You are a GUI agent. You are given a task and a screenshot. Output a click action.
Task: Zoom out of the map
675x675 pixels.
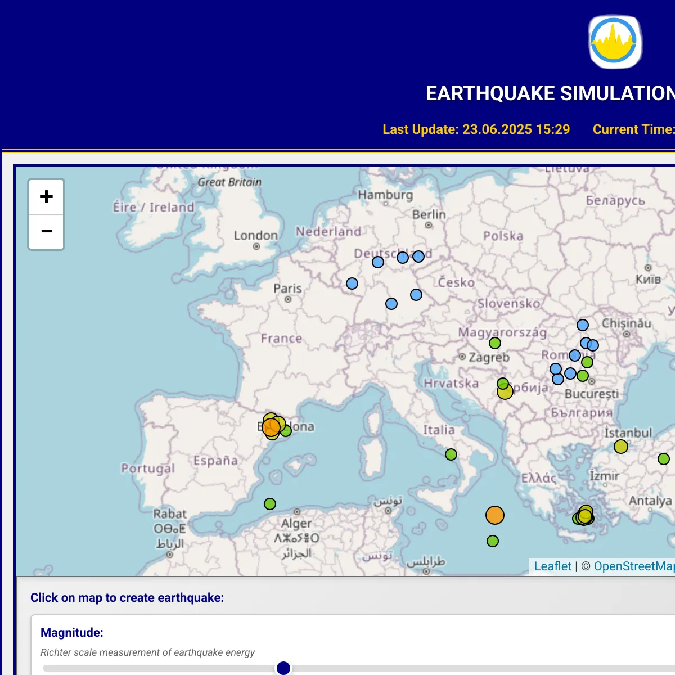coord(47,231)
